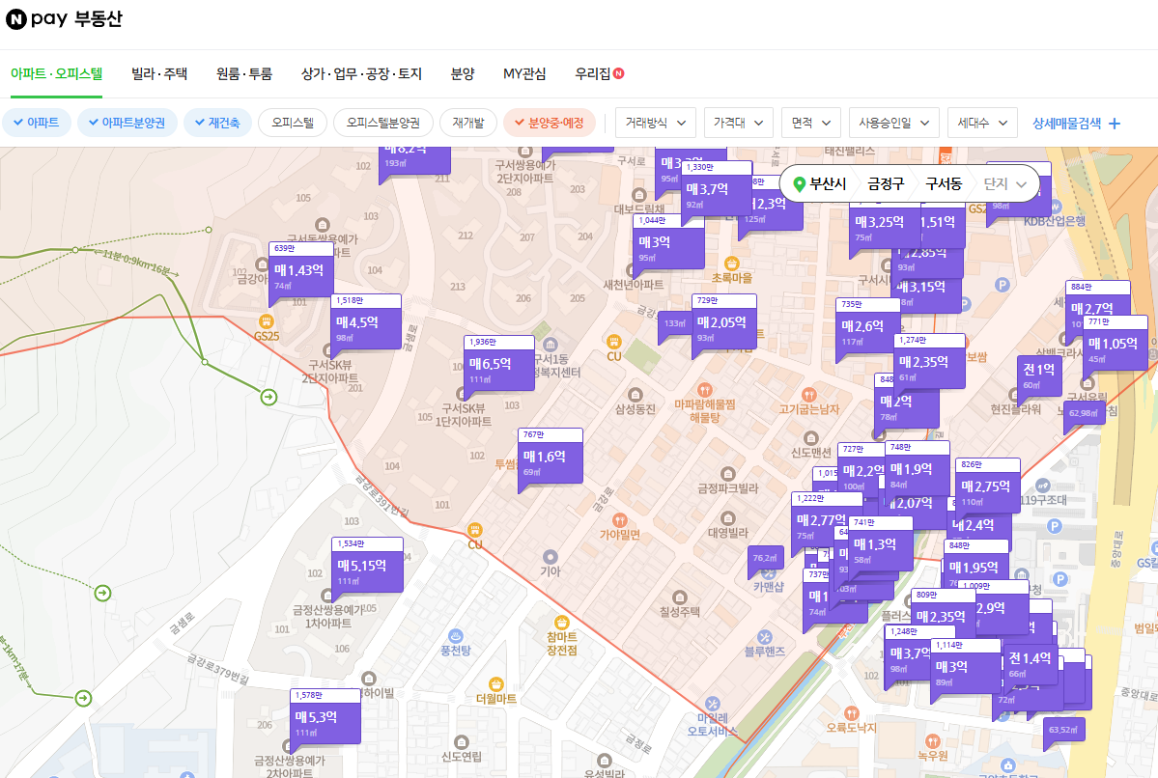Select the 초록마을 store marker icon
This screenshot has width=1158, height=778.
click(731, 263)
